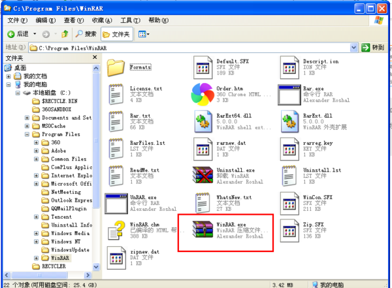Image resolution: width=392 pixels, height=288 pixels.
Task: Select the Order.htm 360 Chrome icon
Action: (203, 94)
